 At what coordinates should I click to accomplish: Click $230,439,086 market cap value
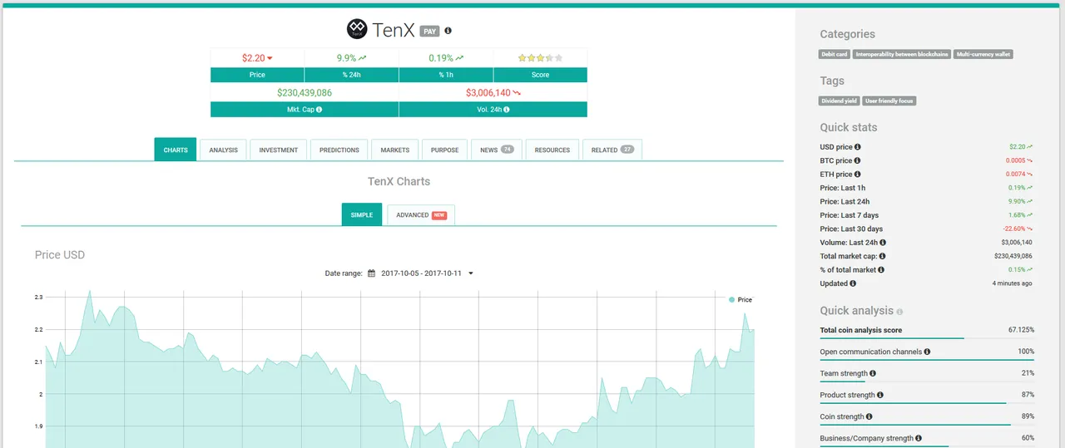305,93
